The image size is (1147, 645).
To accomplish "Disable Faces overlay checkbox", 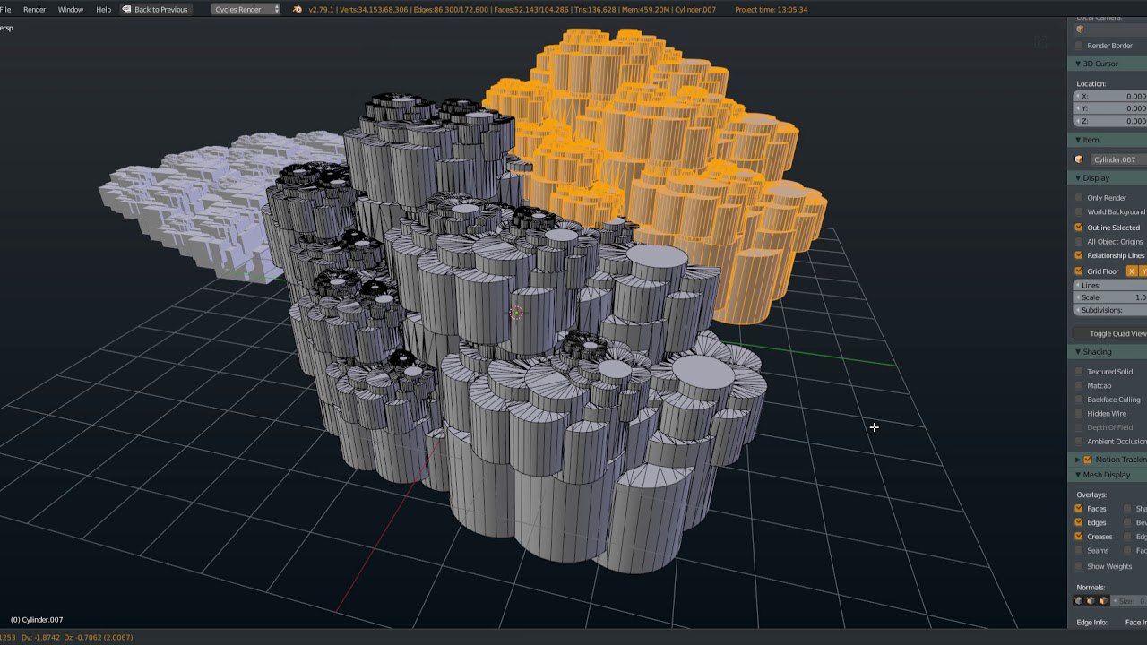I will [x=1079, y=509].
